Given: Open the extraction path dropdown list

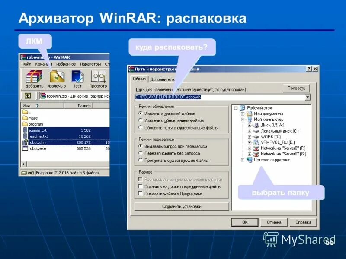Looking at the screenshot, I should pos(308,96).
